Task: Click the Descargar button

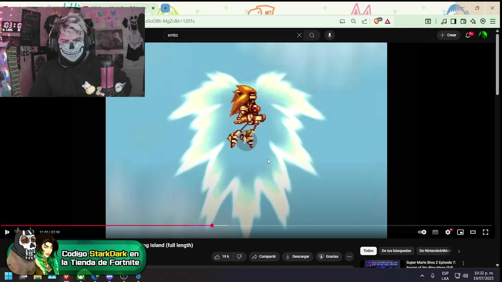Action: 298,257
